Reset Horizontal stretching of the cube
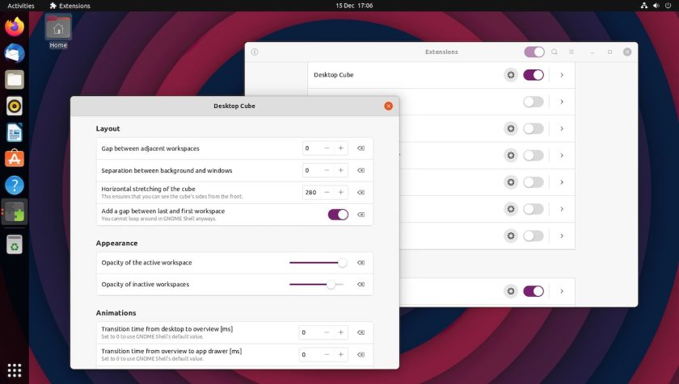The height and width of the screenshot is (384, 679). pyautogui.click(x=361, y=192)
